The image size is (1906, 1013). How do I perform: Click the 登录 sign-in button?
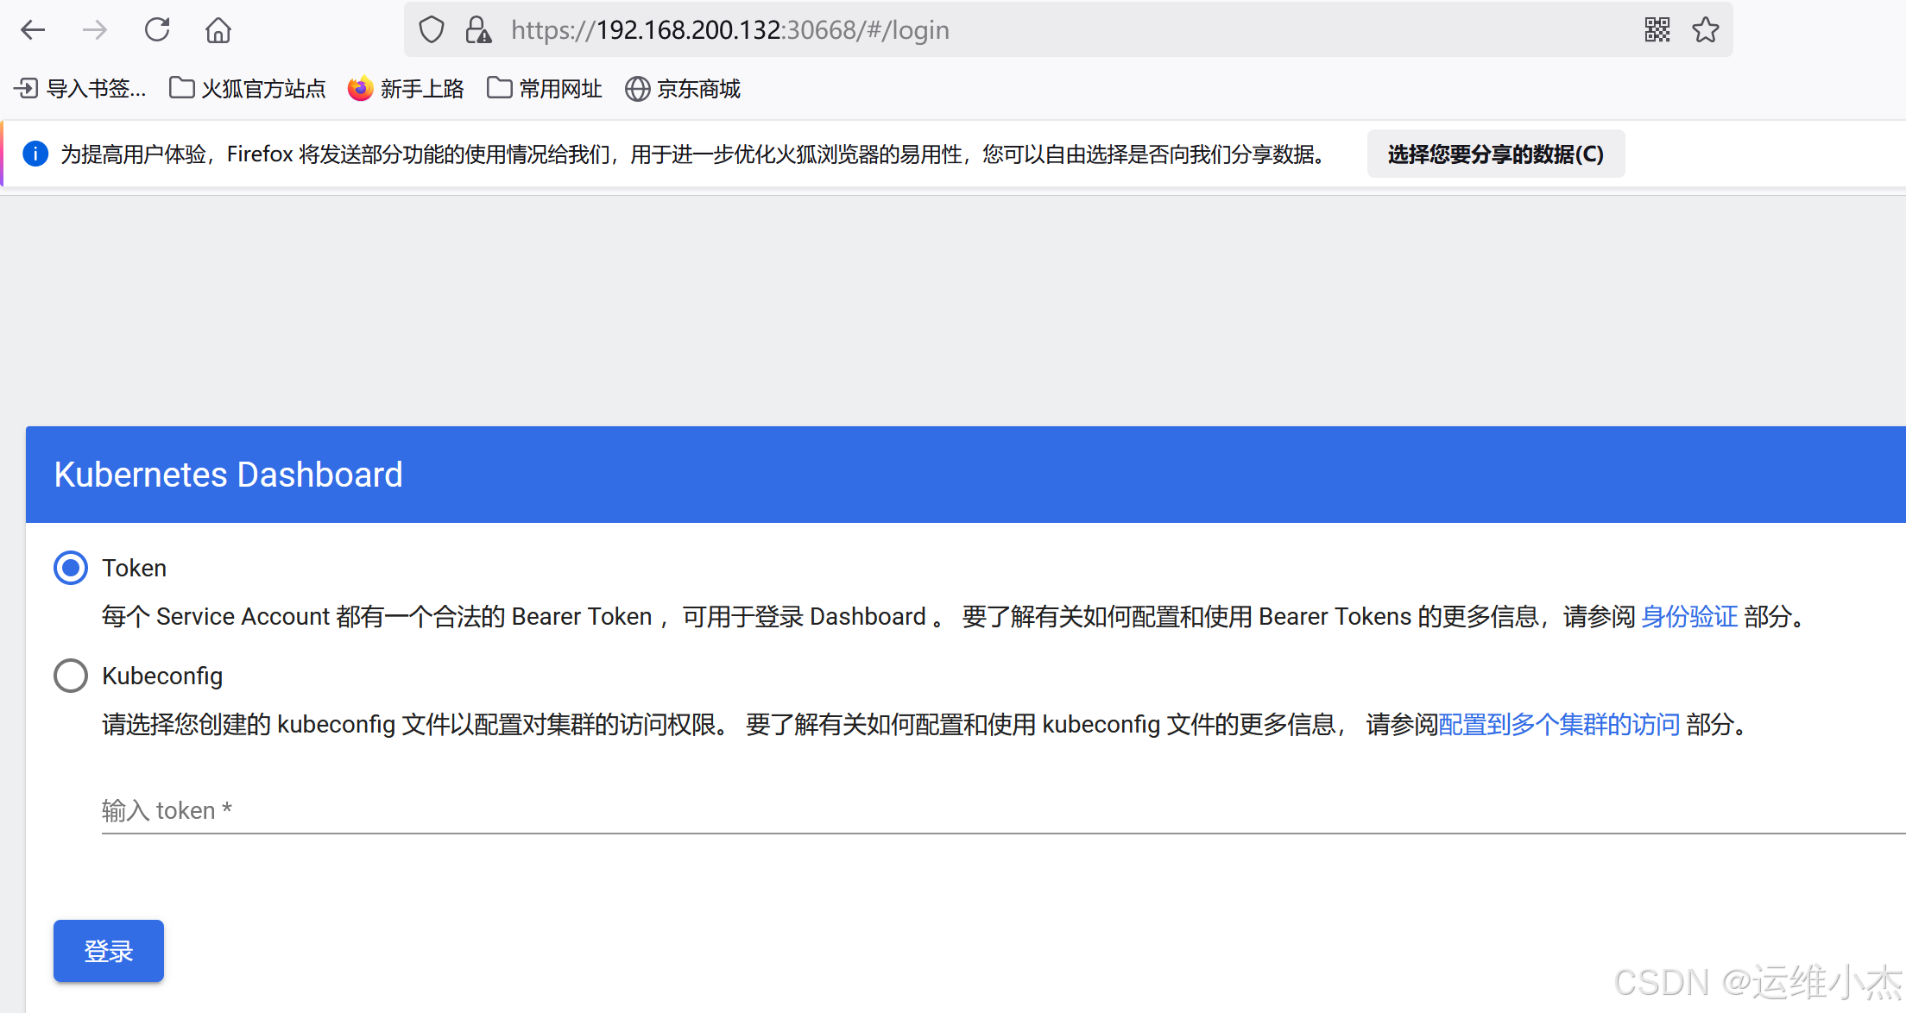pyautogui.click(x=109, y=951)
